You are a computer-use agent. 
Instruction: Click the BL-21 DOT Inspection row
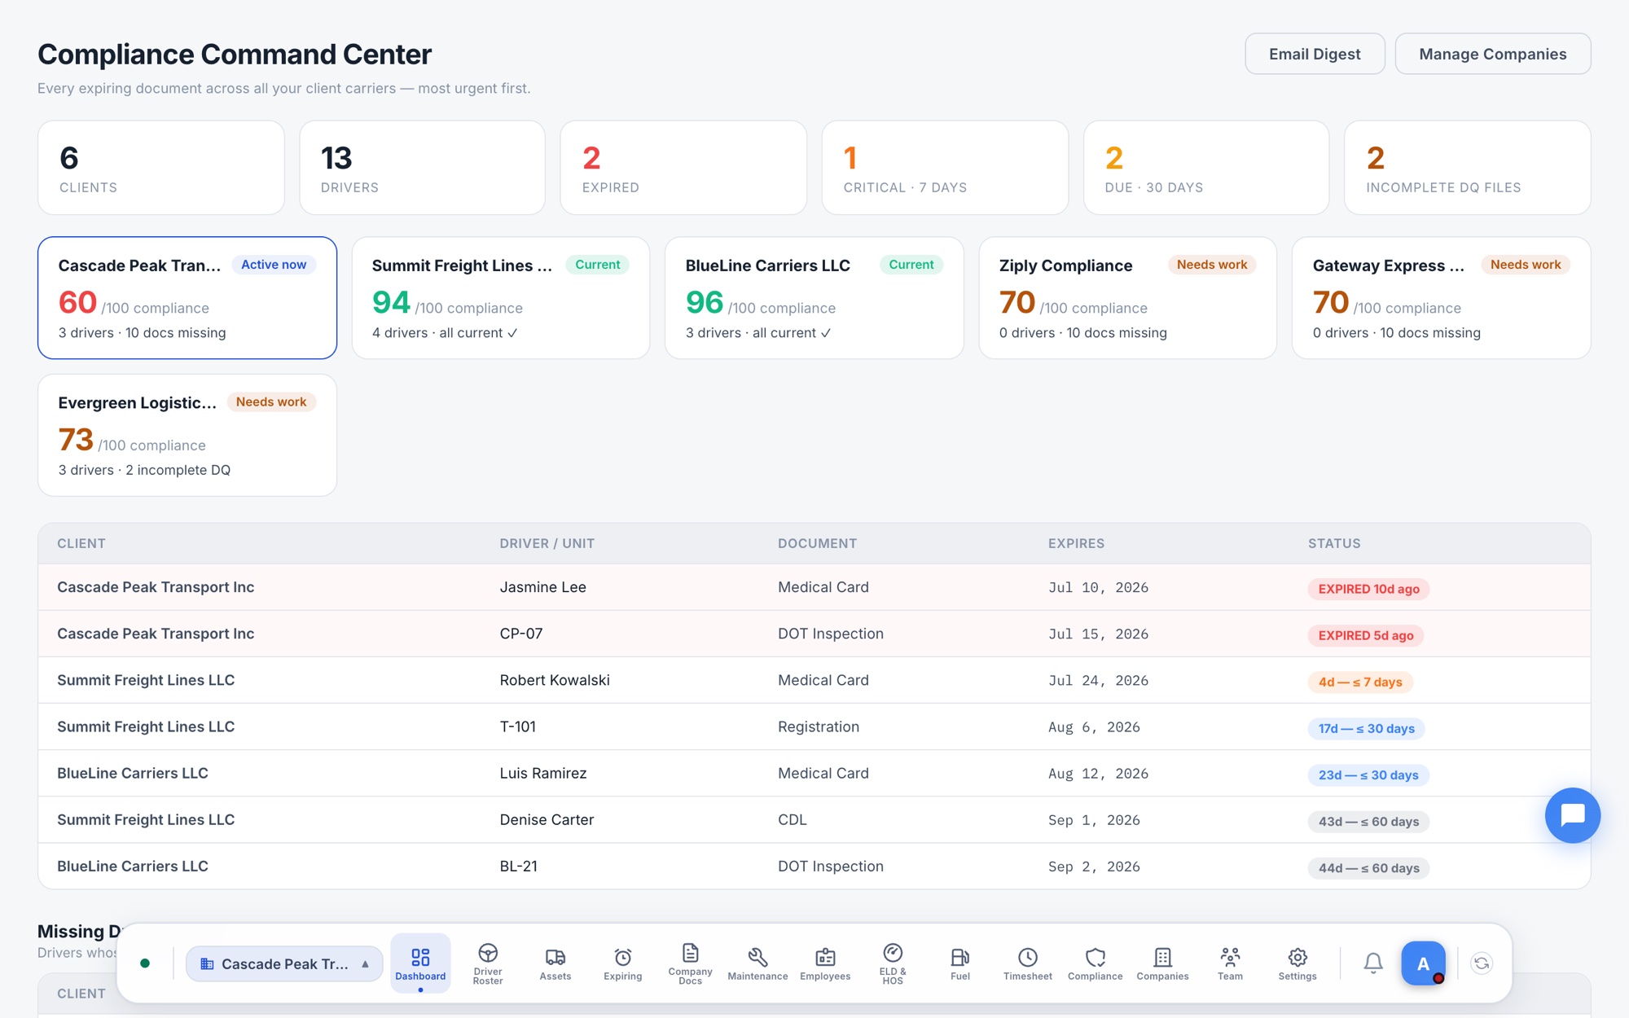tap(814, 866)
